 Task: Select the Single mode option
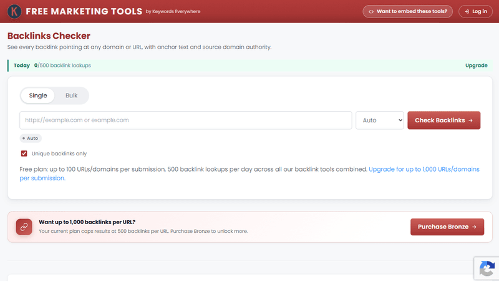pyautogui.click(x=38, y=95)
